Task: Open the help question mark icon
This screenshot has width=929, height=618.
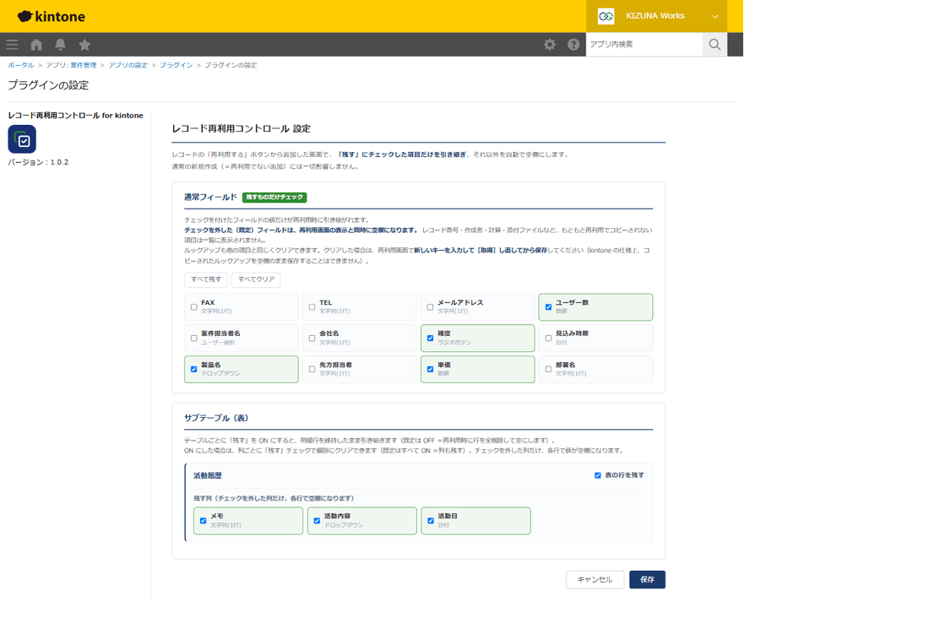Action: coord(573,45)
